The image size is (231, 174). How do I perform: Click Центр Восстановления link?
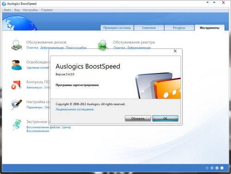click(x=67, y=127)
